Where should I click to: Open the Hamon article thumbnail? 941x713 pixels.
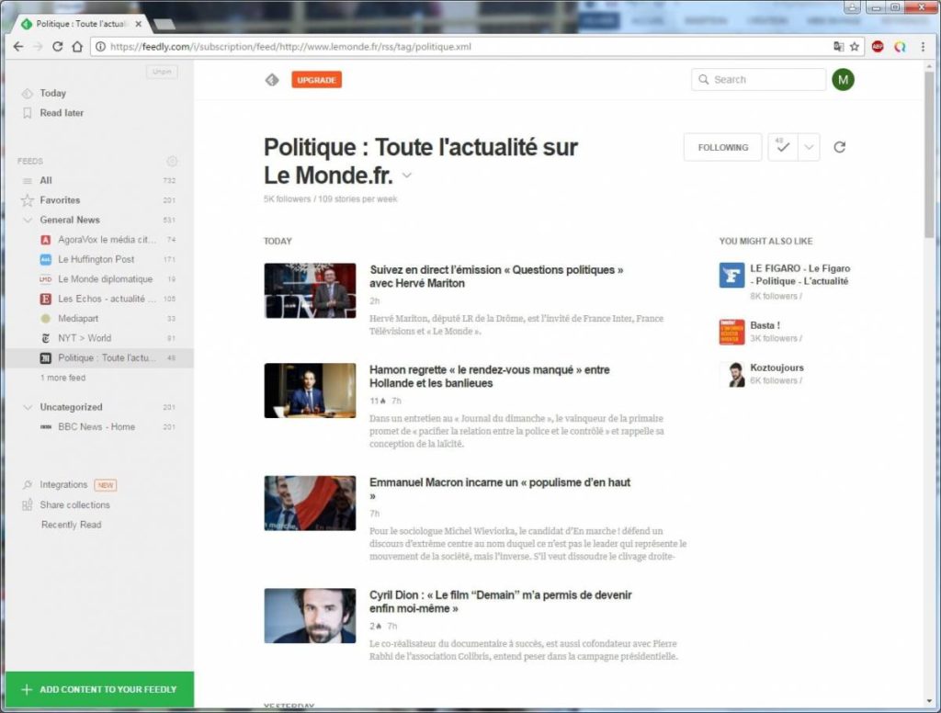click(310, 390)
